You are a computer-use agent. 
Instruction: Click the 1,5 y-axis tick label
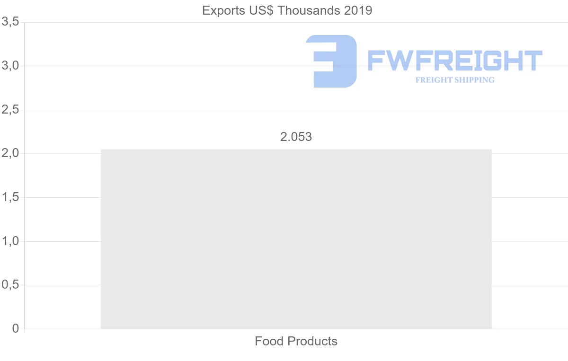point(10,197)
